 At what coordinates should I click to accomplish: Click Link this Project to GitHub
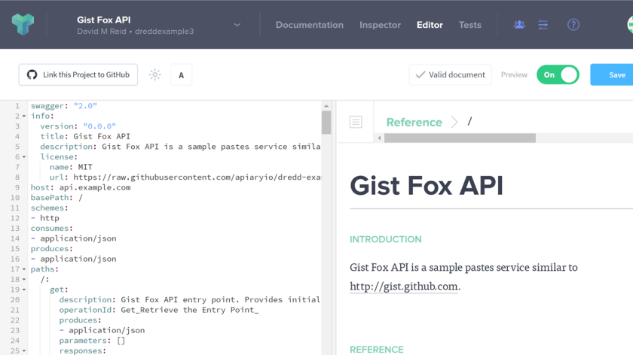pos(78,74)
